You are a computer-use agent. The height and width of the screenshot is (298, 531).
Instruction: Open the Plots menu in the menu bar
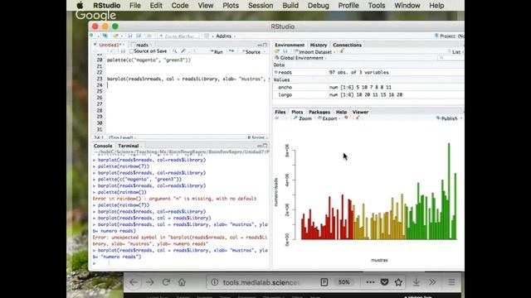[231, 6]
